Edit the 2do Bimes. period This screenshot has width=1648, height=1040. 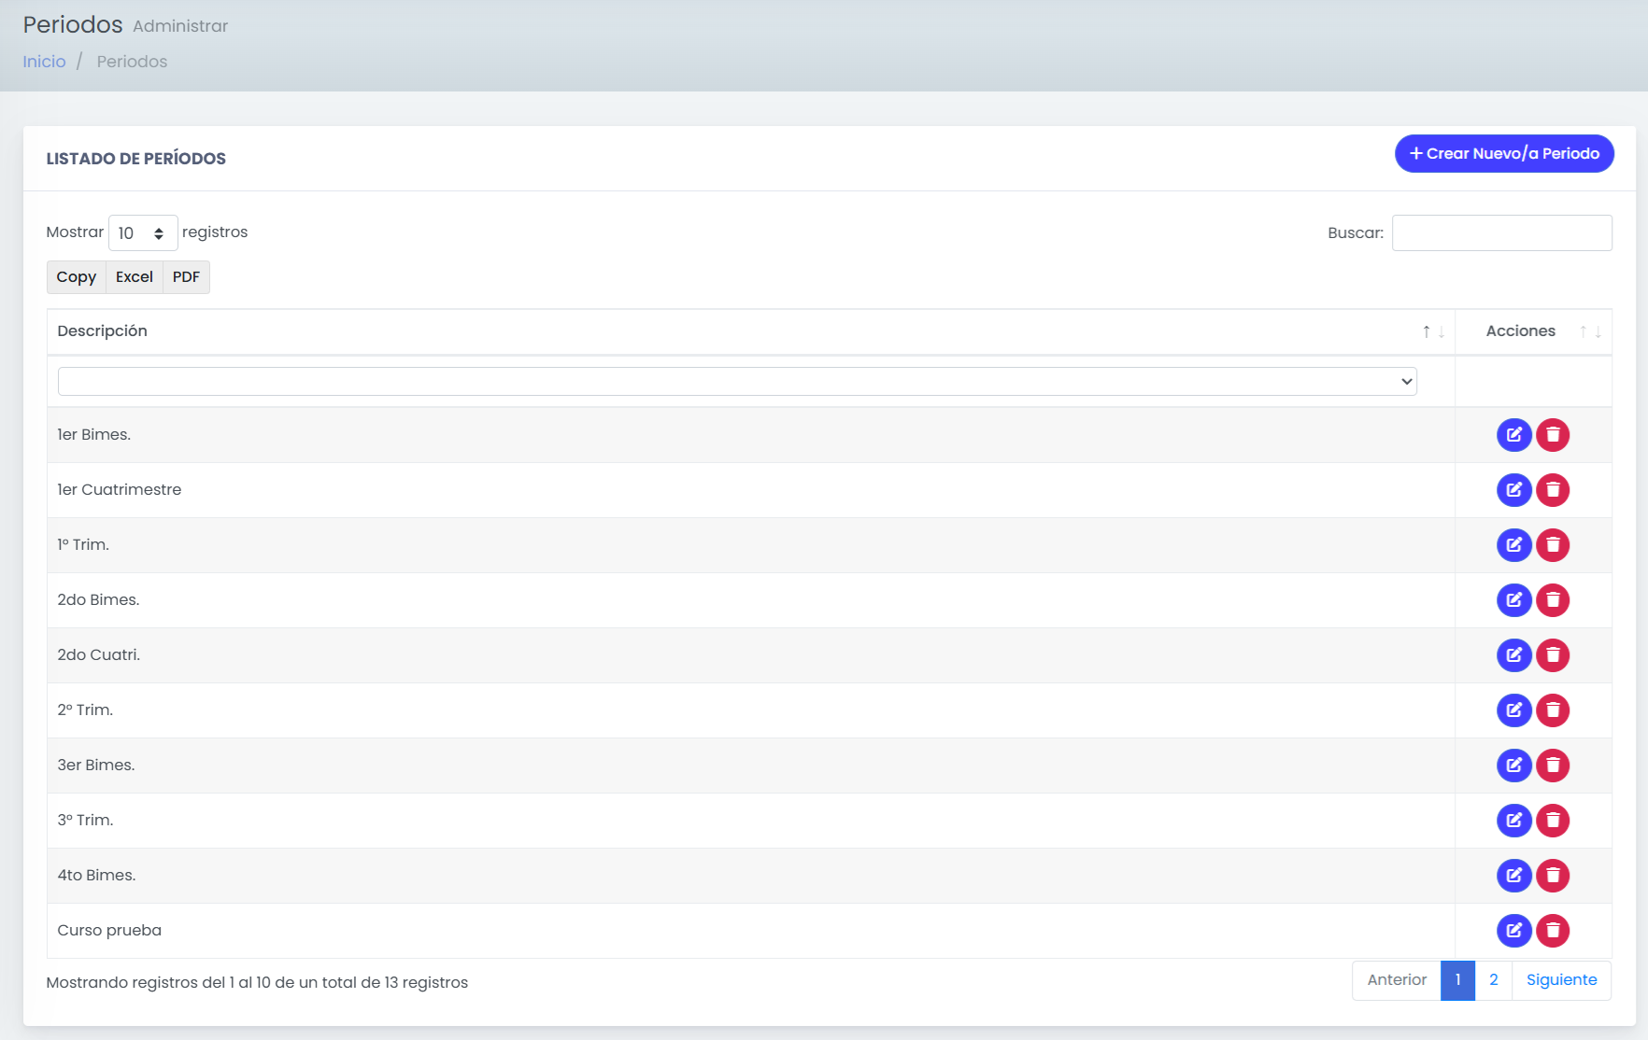pyautogui.click(x=1513, y=600)
